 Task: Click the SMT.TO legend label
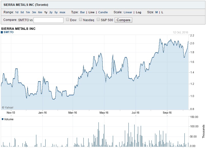pos(8,32)
